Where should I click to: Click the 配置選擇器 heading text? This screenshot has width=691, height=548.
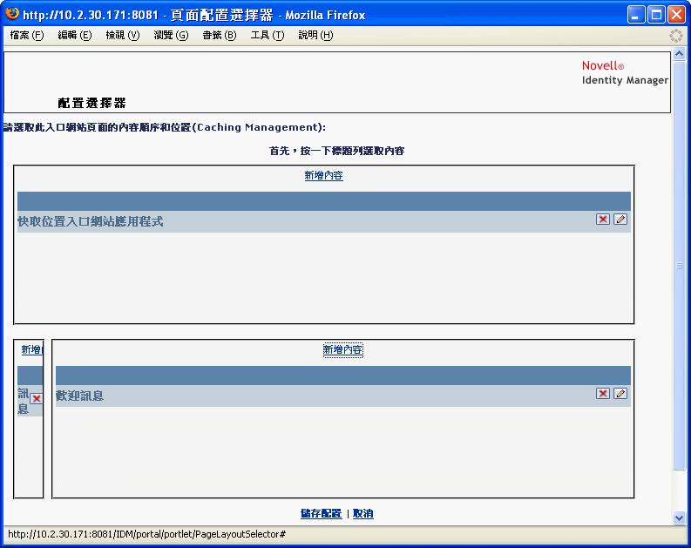coord(91,103)
